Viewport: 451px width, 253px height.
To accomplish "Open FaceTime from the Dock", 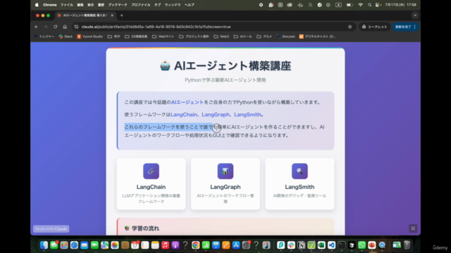I will [94, 245].
